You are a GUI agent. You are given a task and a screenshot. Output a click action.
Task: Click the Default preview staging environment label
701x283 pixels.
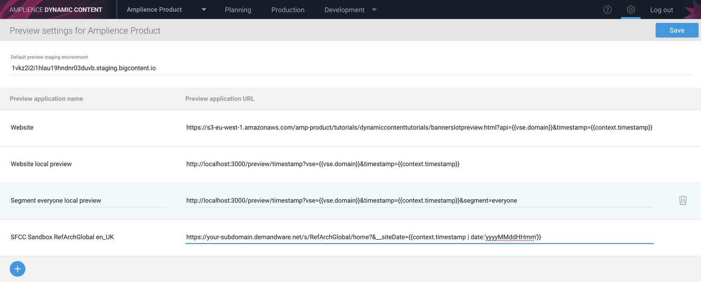point(49,57)
